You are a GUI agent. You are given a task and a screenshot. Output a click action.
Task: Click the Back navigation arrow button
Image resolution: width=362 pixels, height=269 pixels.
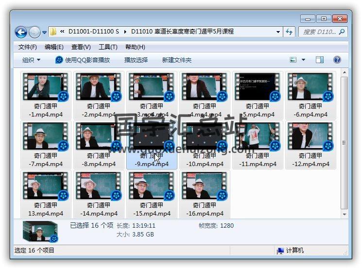(21, 32)
